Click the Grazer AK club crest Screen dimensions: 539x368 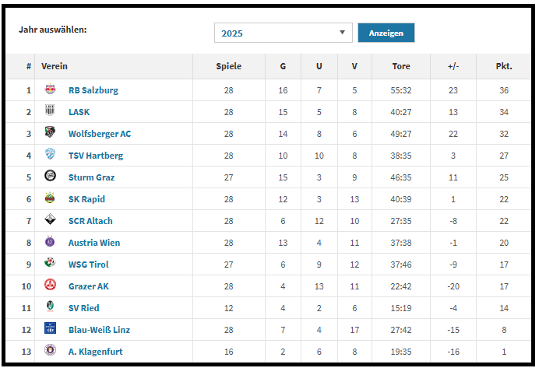51,286
